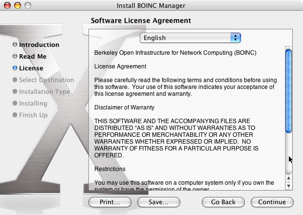Click the Install BOINC Manager title bar

[x=151, y=5]
